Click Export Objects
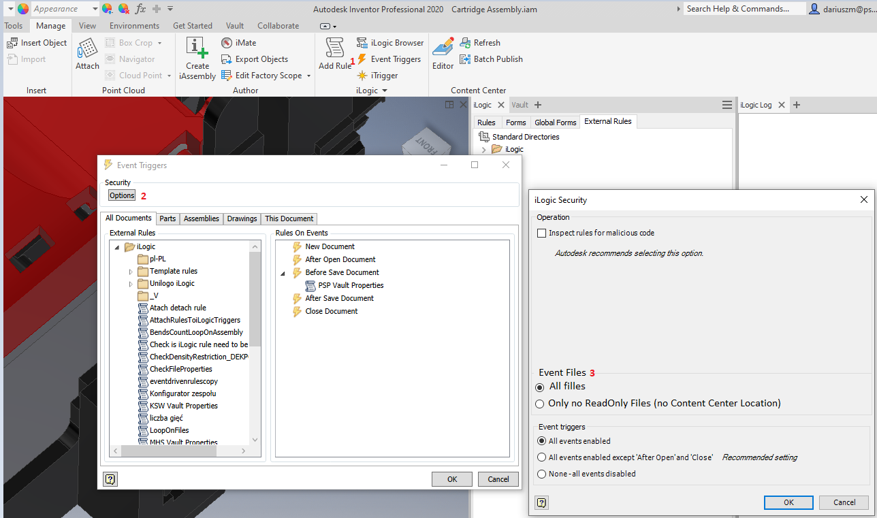This screenshot has width=877, height=518. pyautogui.click(x=255, y=59)
